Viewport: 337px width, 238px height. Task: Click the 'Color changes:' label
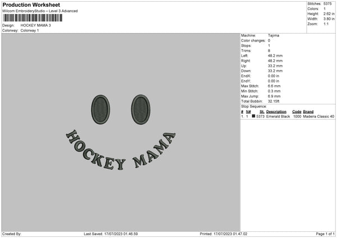pos(253,40)
